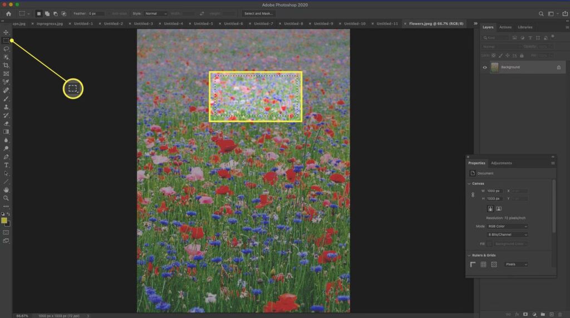Open the Mode dropdown showing RGB Color
Screen dimensions: 570x318
(507, 226)
